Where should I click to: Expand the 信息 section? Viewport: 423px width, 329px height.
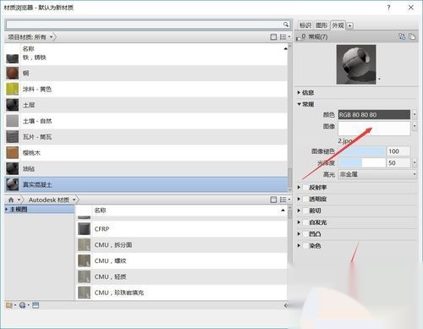[x=299, y=92]
